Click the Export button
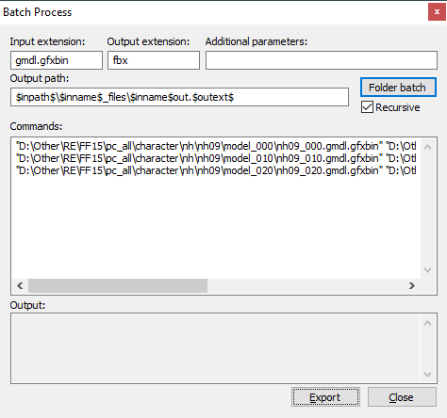Viewport: 447px width, 418px height. (325, 397)
